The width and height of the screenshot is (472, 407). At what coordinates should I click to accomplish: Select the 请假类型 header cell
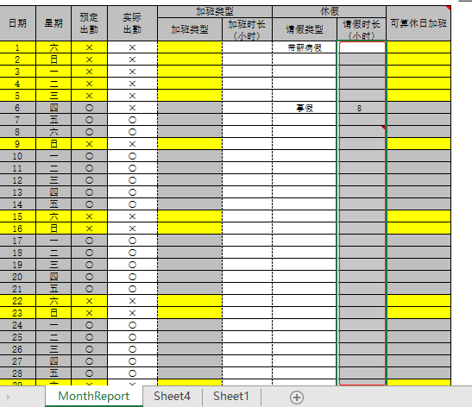(x=305, y=29)
